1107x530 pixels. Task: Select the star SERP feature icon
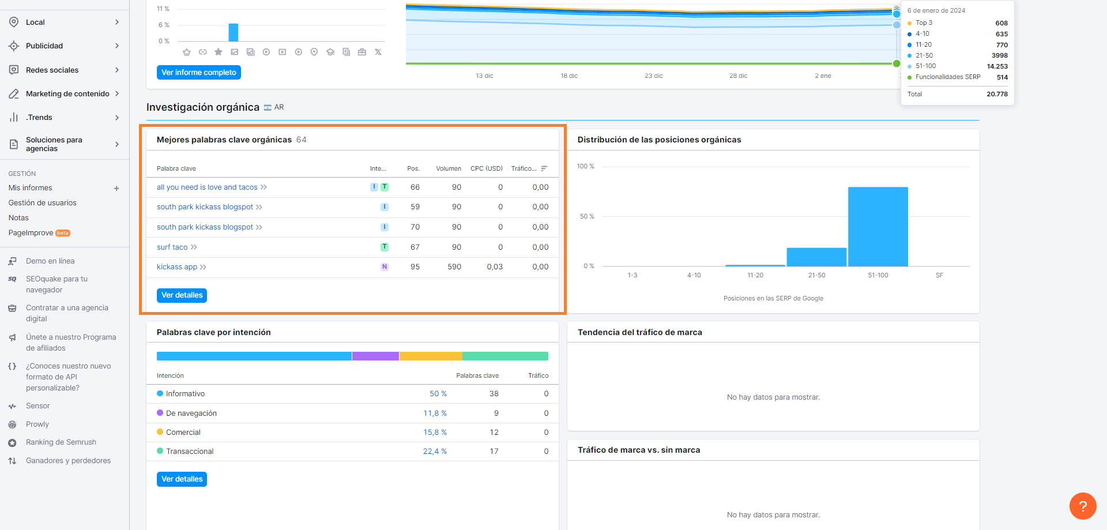pos(219,52)
